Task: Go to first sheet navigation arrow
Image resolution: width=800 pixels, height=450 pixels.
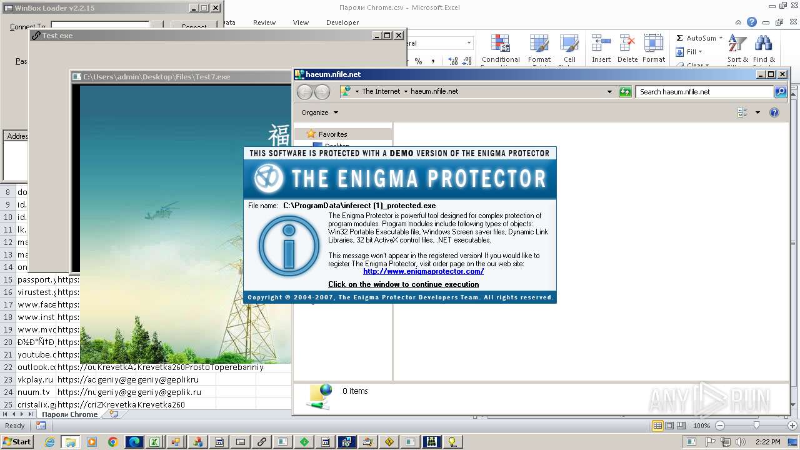Action: point(6,414)
